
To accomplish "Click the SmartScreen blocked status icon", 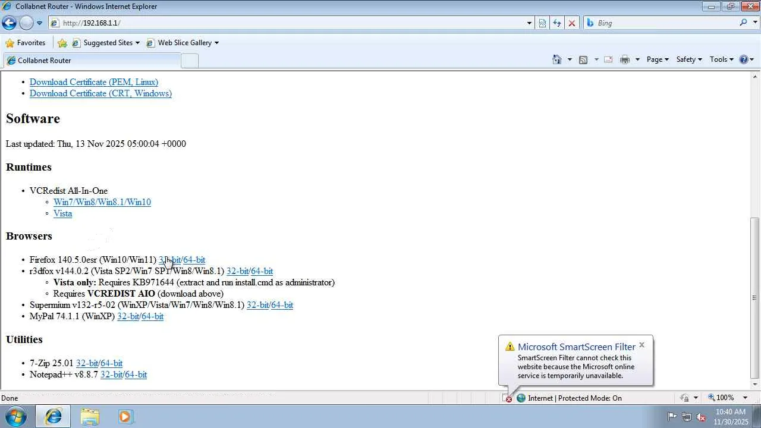I will pos(507,398).
